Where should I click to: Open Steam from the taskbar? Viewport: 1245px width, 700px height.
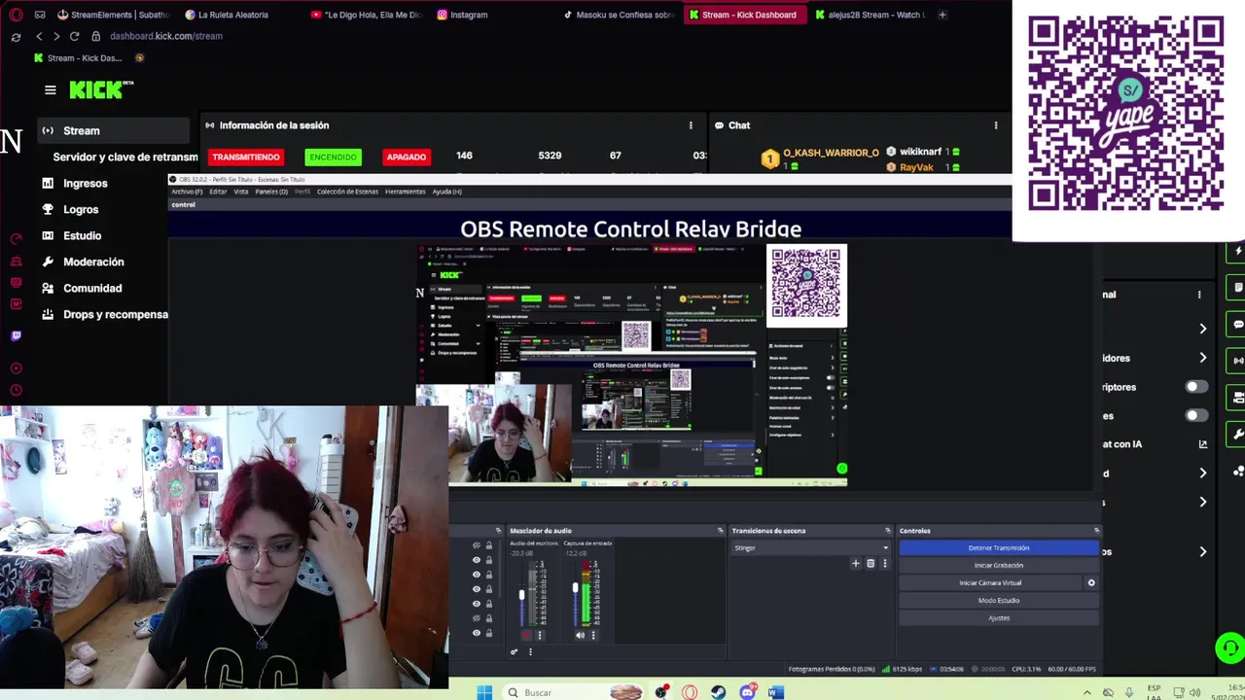coord(718,692)
